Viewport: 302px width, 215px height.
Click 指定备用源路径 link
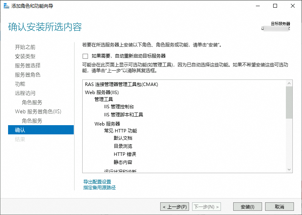click(100, 187)
